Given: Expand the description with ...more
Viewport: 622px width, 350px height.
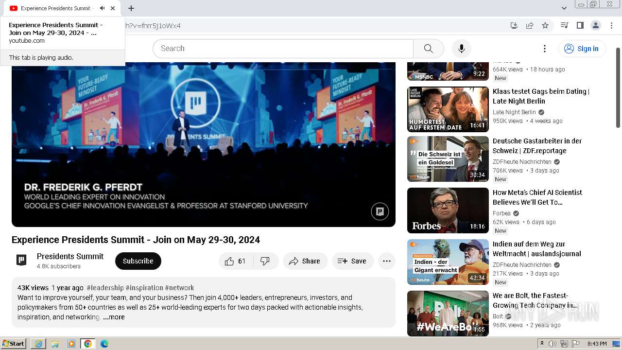Looking at the screenshot, I should pyautogui.click(x=114, y=317).
